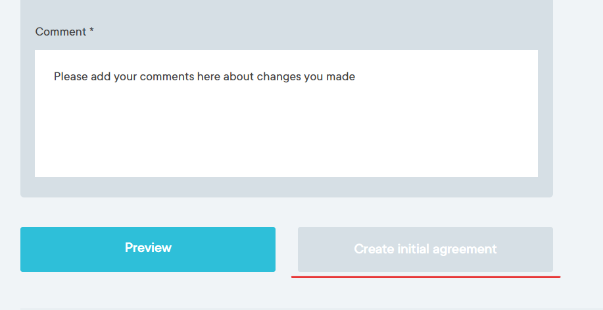603x310 pixels.
Task: Click inside the white comment box
Action: pyautogui.click(x=286, y=118)
